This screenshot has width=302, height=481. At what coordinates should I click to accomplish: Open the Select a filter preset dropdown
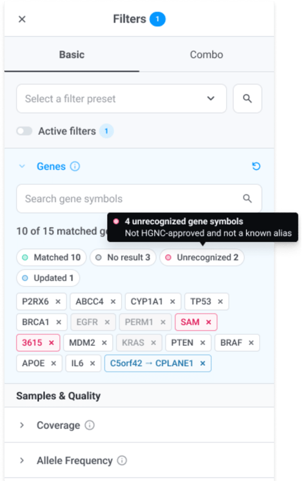tap(122, 98)
